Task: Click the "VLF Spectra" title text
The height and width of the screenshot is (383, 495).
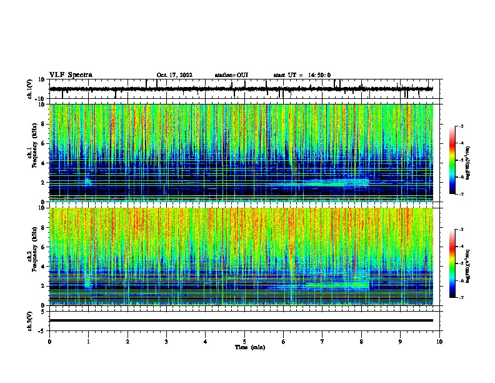Action: pos(71,75)
